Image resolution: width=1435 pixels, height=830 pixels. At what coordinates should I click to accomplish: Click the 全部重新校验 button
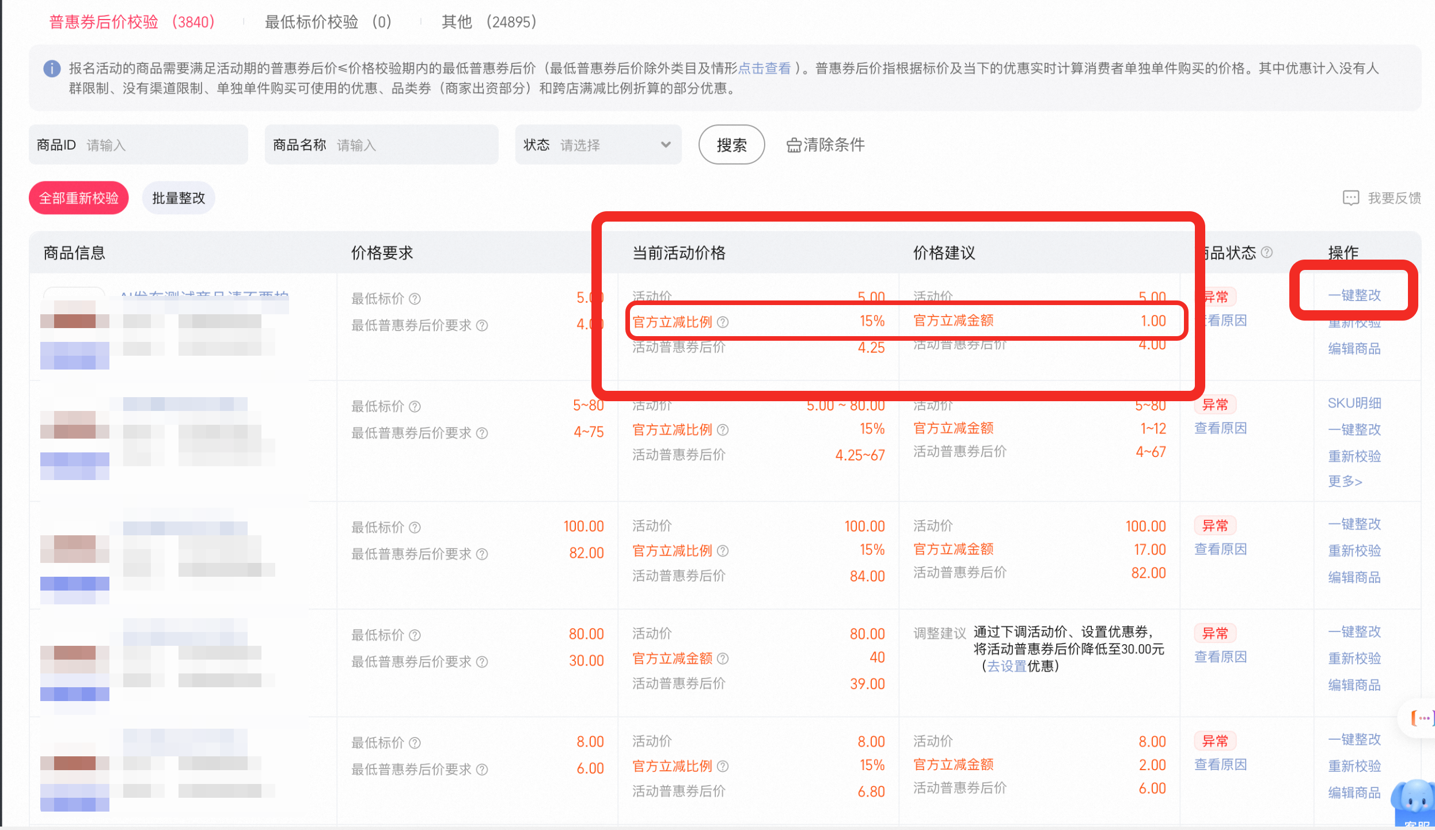pos(79,198)
